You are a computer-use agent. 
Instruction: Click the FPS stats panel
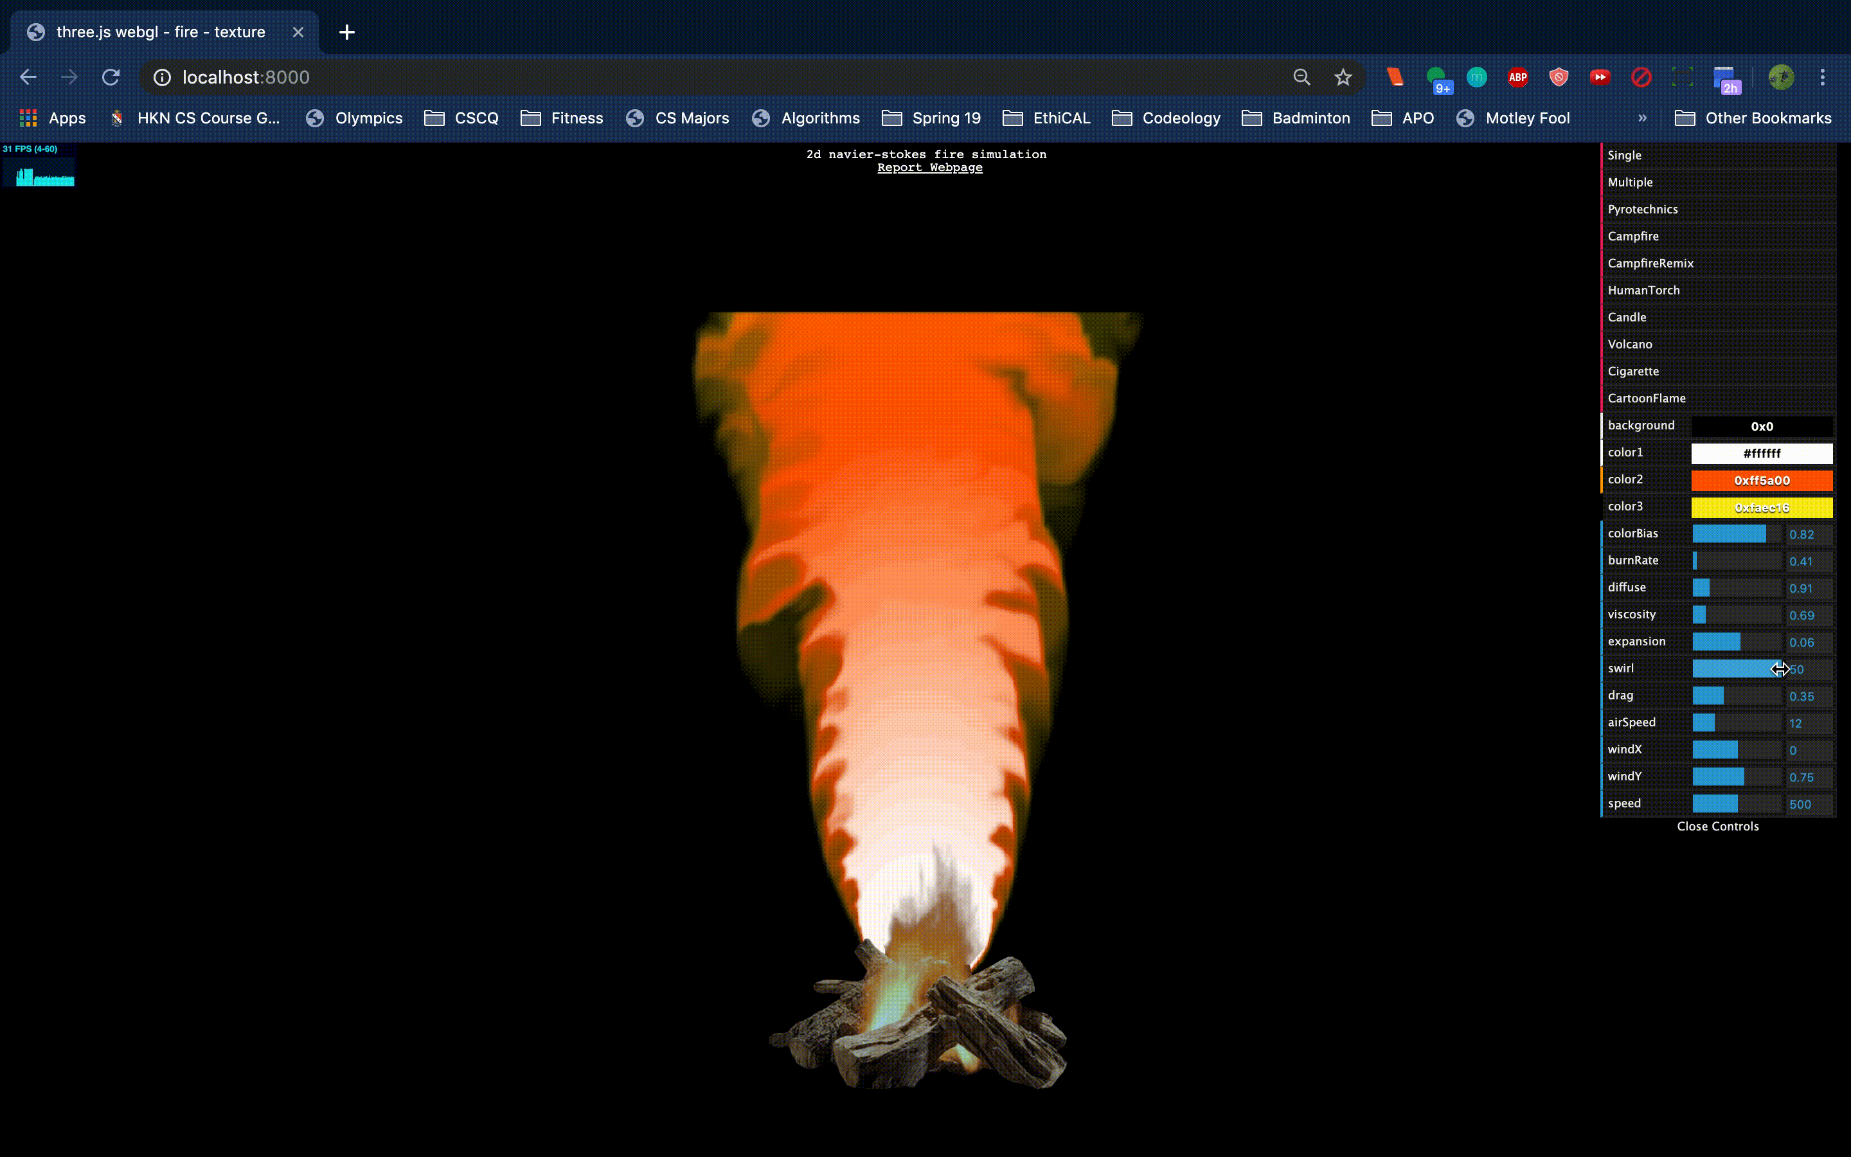point(39,165)
